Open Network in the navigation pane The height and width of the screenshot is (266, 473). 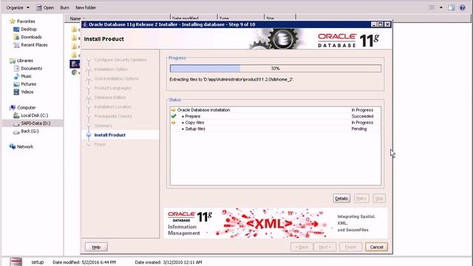[x=25, y=146]
